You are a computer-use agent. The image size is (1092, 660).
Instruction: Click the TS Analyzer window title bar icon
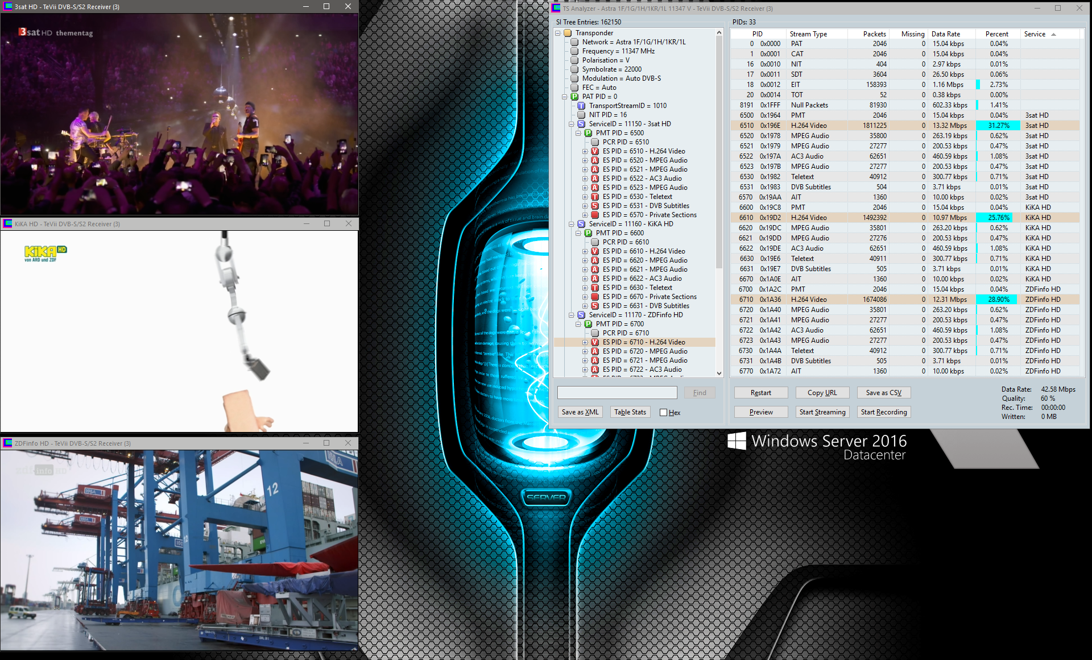point(556,8)
